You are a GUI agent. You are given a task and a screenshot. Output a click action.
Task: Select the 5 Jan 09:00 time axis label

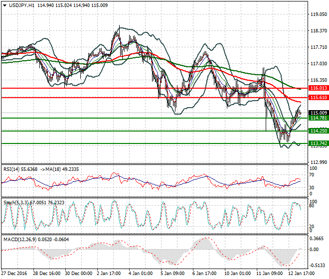pos(173,274)
